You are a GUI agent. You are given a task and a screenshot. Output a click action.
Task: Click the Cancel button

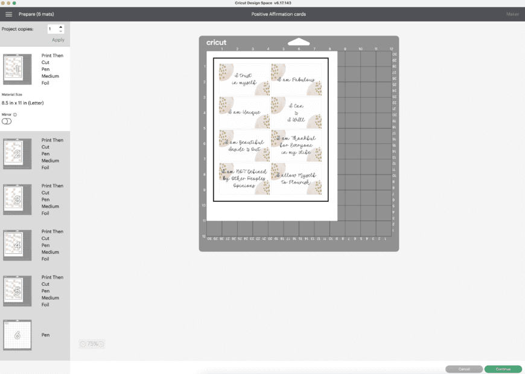point(464,369)
